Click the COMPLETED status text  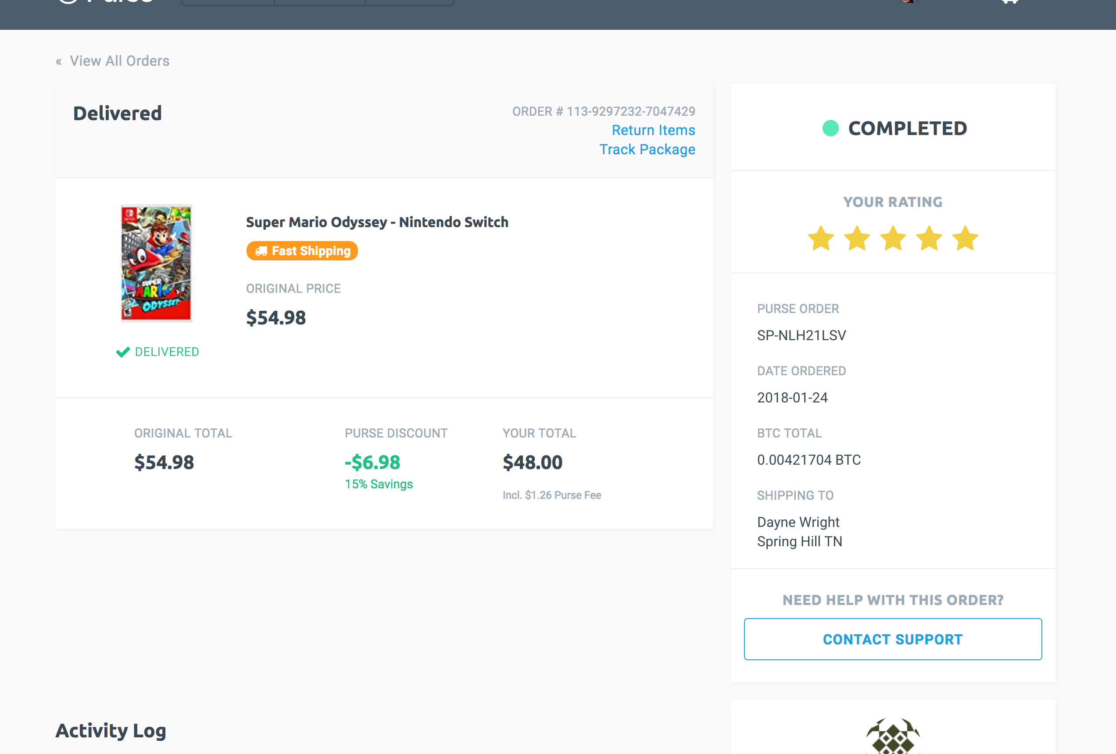pyautogui.click(x=907, y=128)
